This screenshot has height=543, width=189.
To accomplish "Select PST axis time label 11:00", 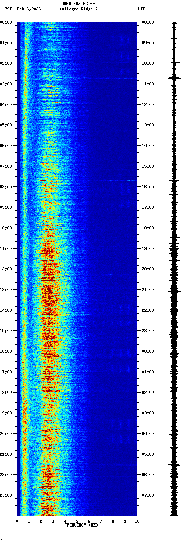I will [6, 249].
